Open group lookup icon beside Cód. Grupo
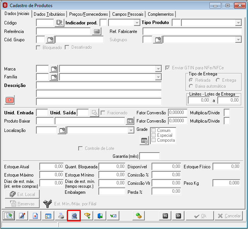248x229 pixels. click(x=50, y=40)
